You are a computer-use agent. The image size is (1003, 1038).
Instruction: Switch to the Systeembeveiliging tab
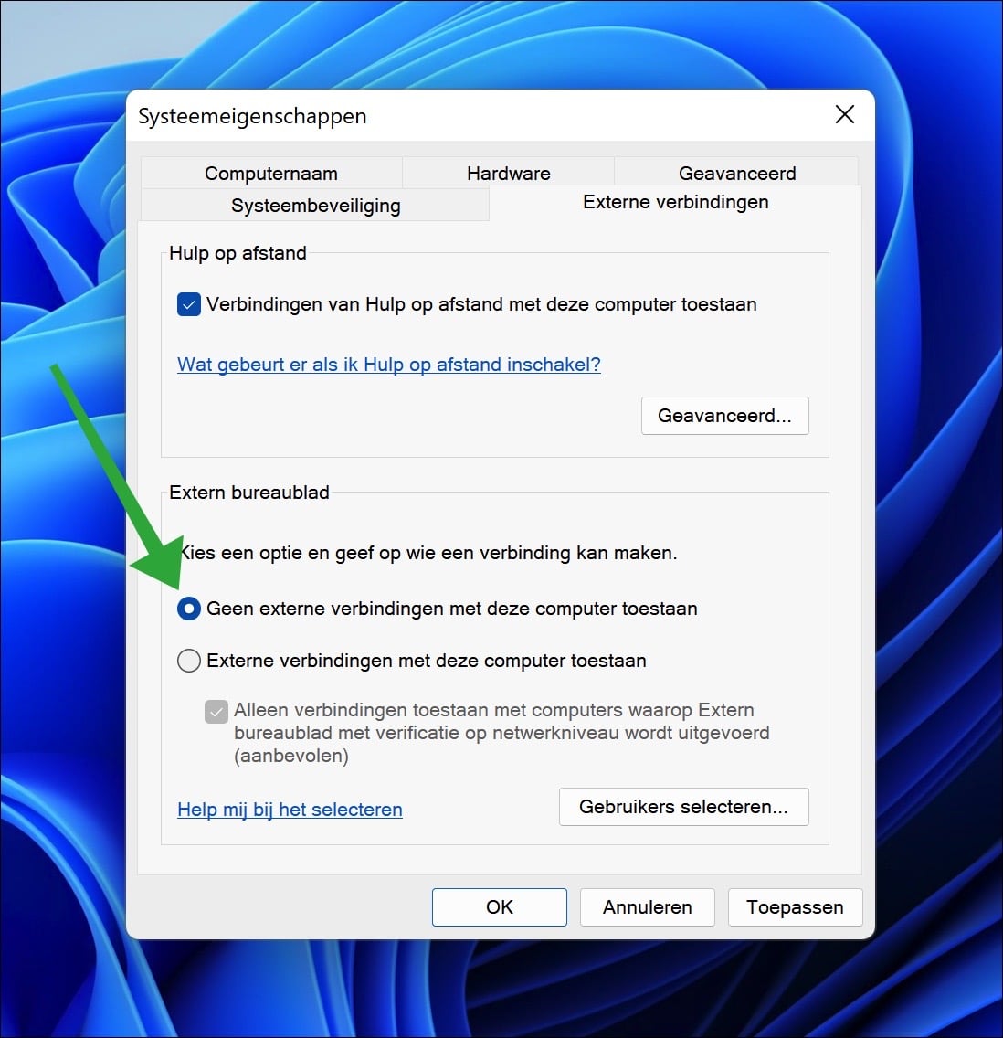tap(315, 206)
